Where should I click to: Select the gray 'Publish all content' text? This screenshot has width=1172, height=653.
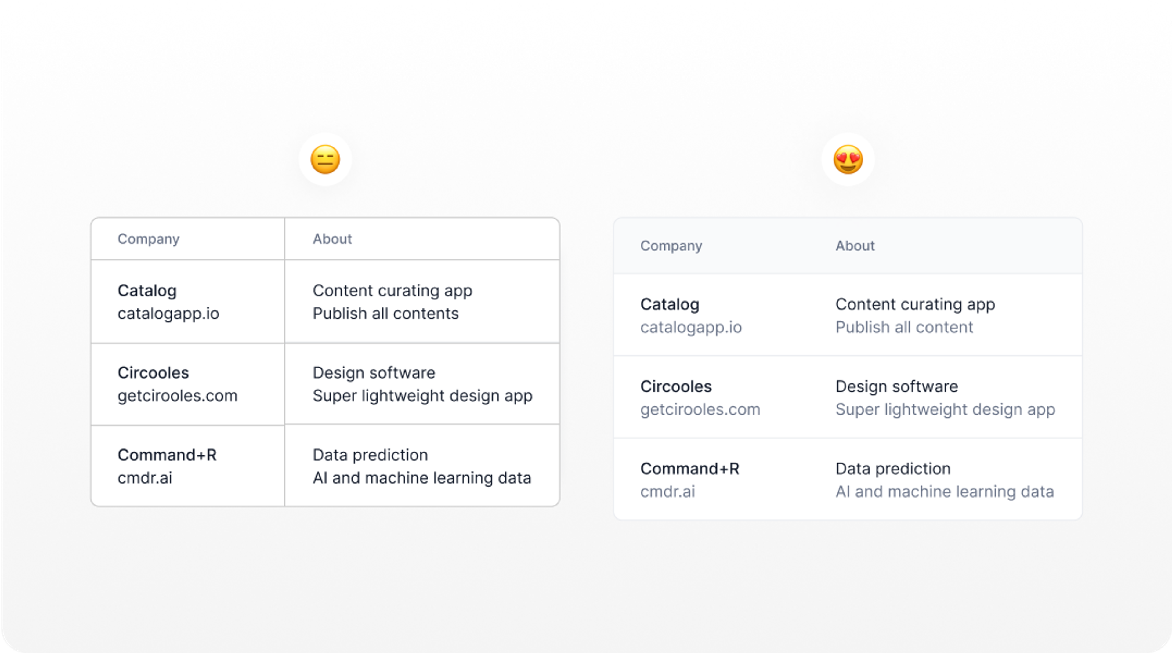coord(904,327)
